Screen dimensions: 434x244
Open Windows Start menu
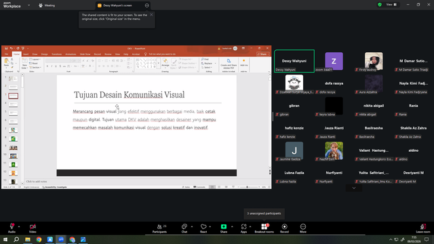(5, 239)
